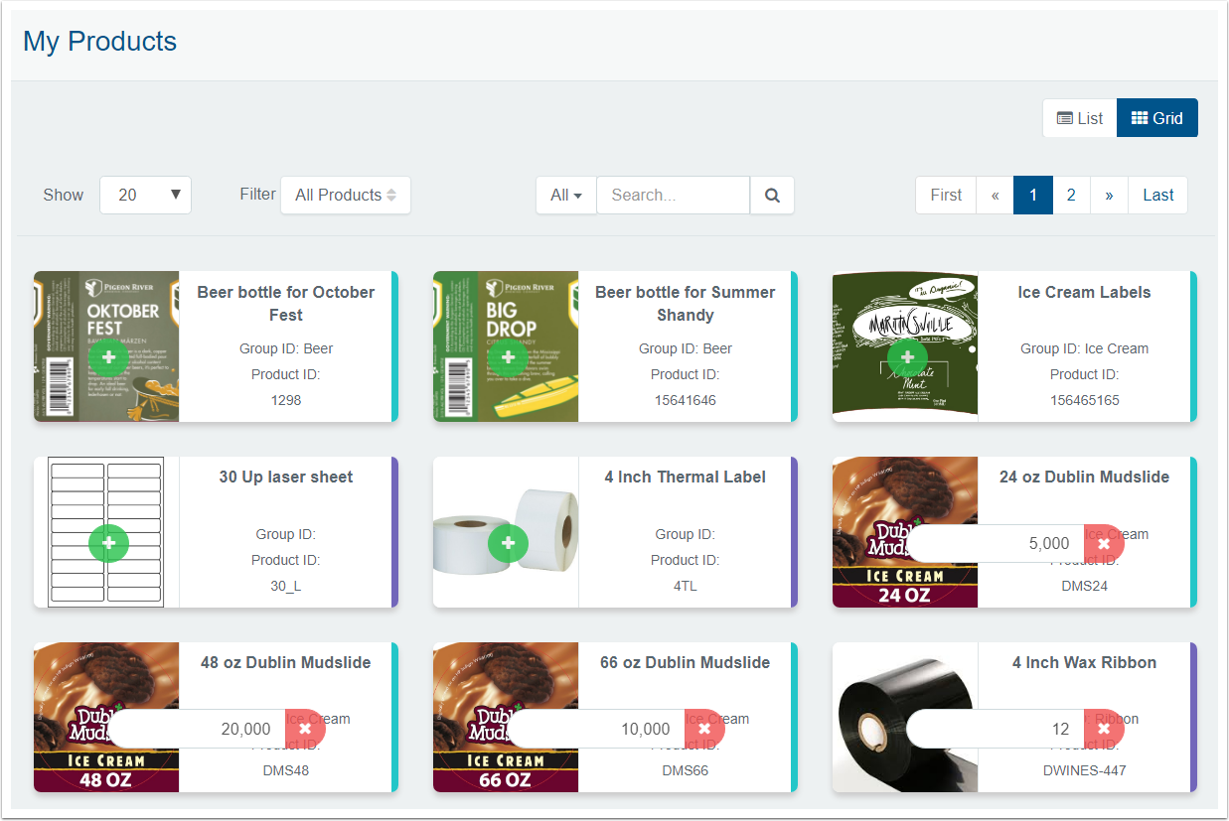This screenshot has width=1229, height=821.
Task: Clear the 48 oz Dublin Mudslide quantity
Action: (305, 729)
